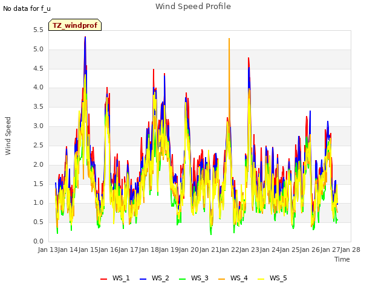Screen dimensions: 387x290
Task: Toggle the WS_4 legend entry
Action: (x=233, y=278)
